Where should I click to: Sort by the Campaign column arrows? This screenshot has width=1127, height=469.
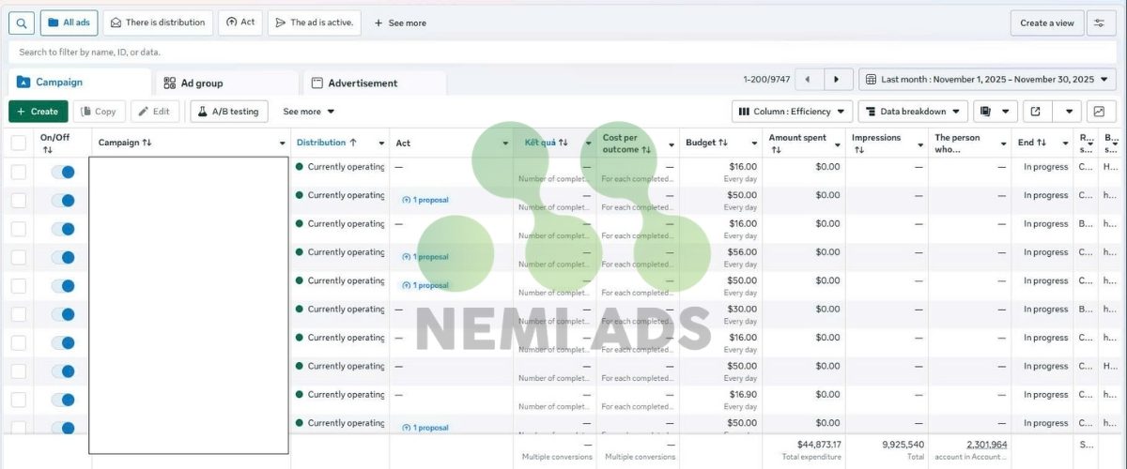click(147, 143)
